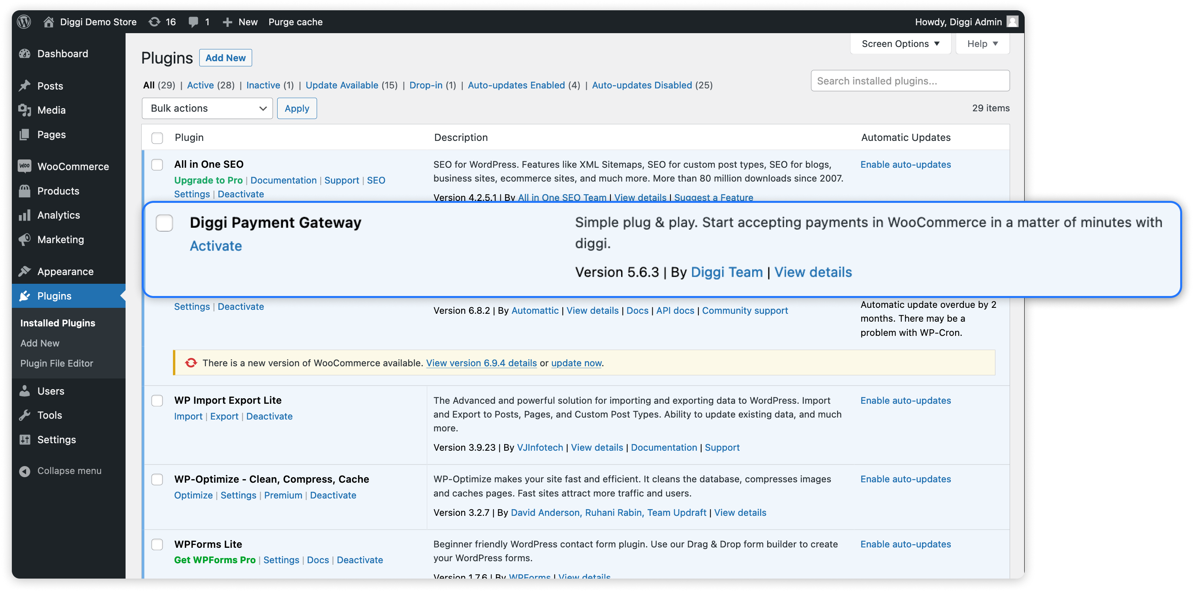
Task: Activate the Diggi Payment Gateway plugin
Action: (216, 246)
